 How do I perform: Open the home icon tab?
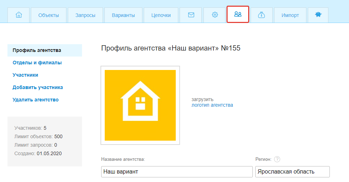19,15
